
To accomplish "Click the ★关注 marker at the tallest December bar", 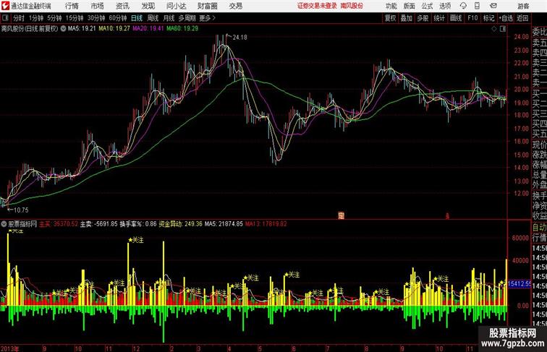I will click(x=136, y=240).
